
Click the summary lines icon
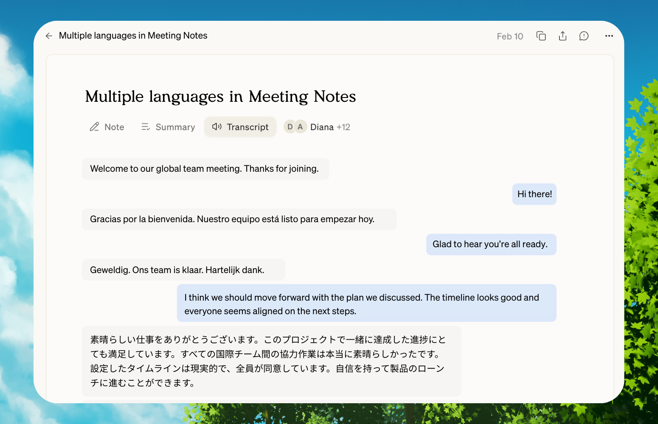[146, 127]
